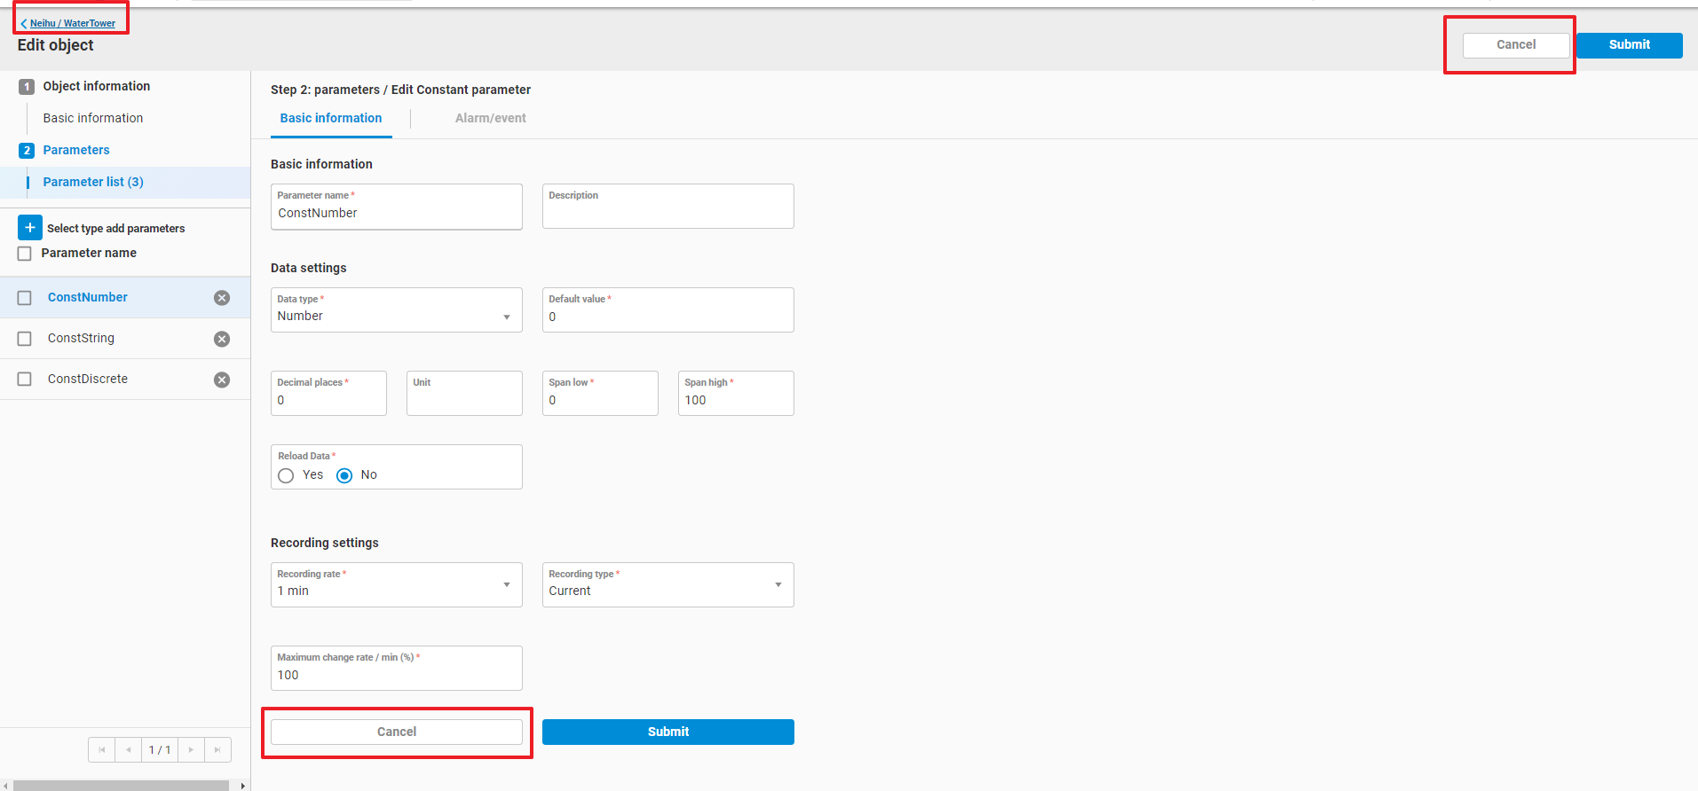Screen dimensions: 1698x791
Task: Click the top-right Submit button
Action: 1629,45
